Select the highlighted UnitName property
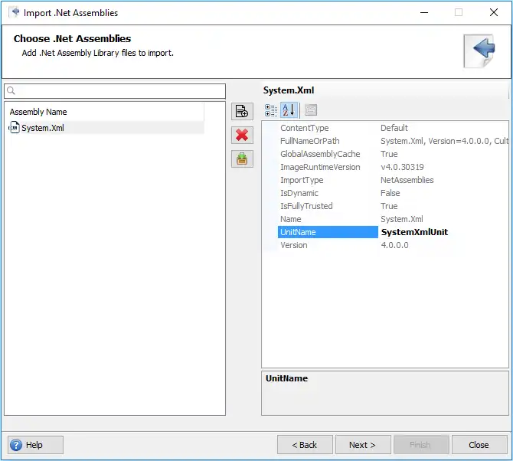Screen dimensions: 513x461 tap(328, 232)
